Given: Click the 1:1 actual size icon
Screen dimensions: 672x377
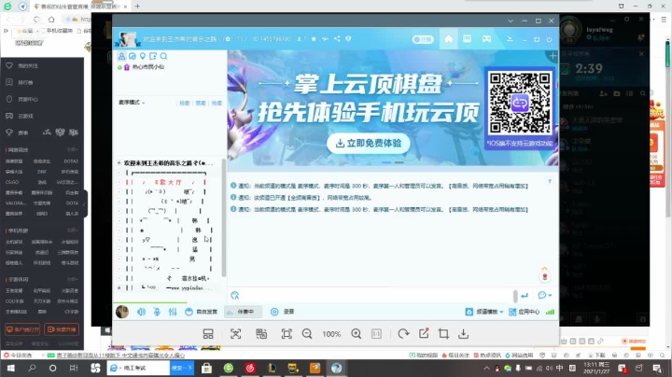Looking at the screenshot, I should click(376, 334).
